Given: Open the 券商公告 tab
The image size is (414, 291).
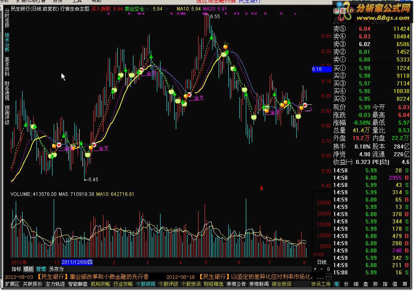Looking at the screenshot, I should (236, 284).
